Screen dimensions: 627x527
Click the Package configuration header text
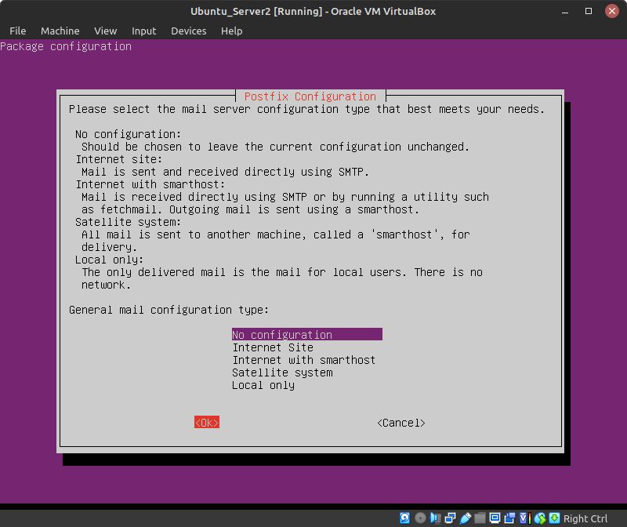click(x=66, y=46)
